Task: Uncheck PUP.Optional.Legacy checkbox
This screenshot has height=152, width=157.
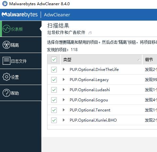Action: [x=54, y=80]
